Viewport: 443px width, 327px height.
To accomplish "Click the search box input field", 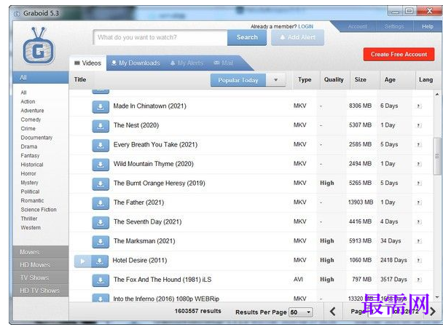I will click(x=160, y=38).
